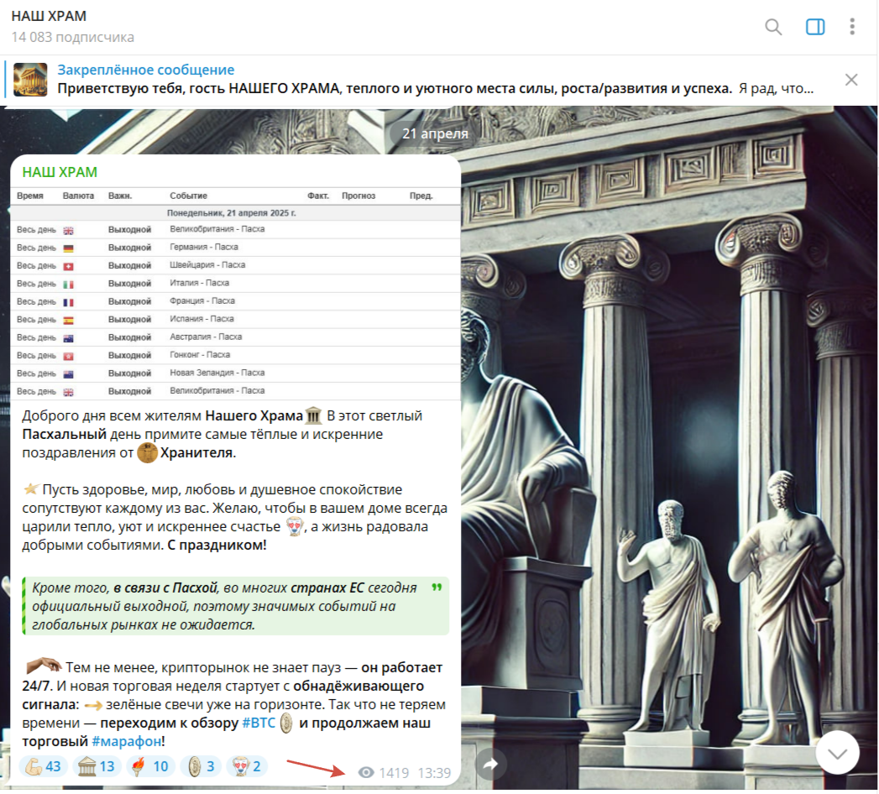Viewport: 879px width, 794px height.
Task: Click the 'Факт.' column header
Action: point(318,196)
